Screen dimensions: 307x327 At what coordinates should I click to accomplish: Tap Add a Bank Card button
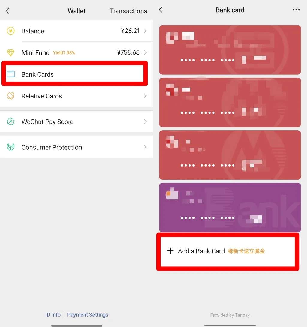[228, 251]
